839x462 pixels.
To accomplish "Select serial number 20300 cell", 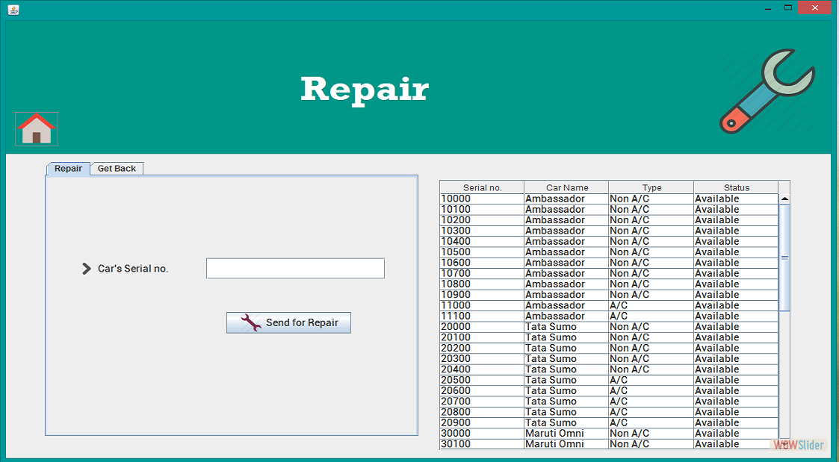I will coord(482,359).
